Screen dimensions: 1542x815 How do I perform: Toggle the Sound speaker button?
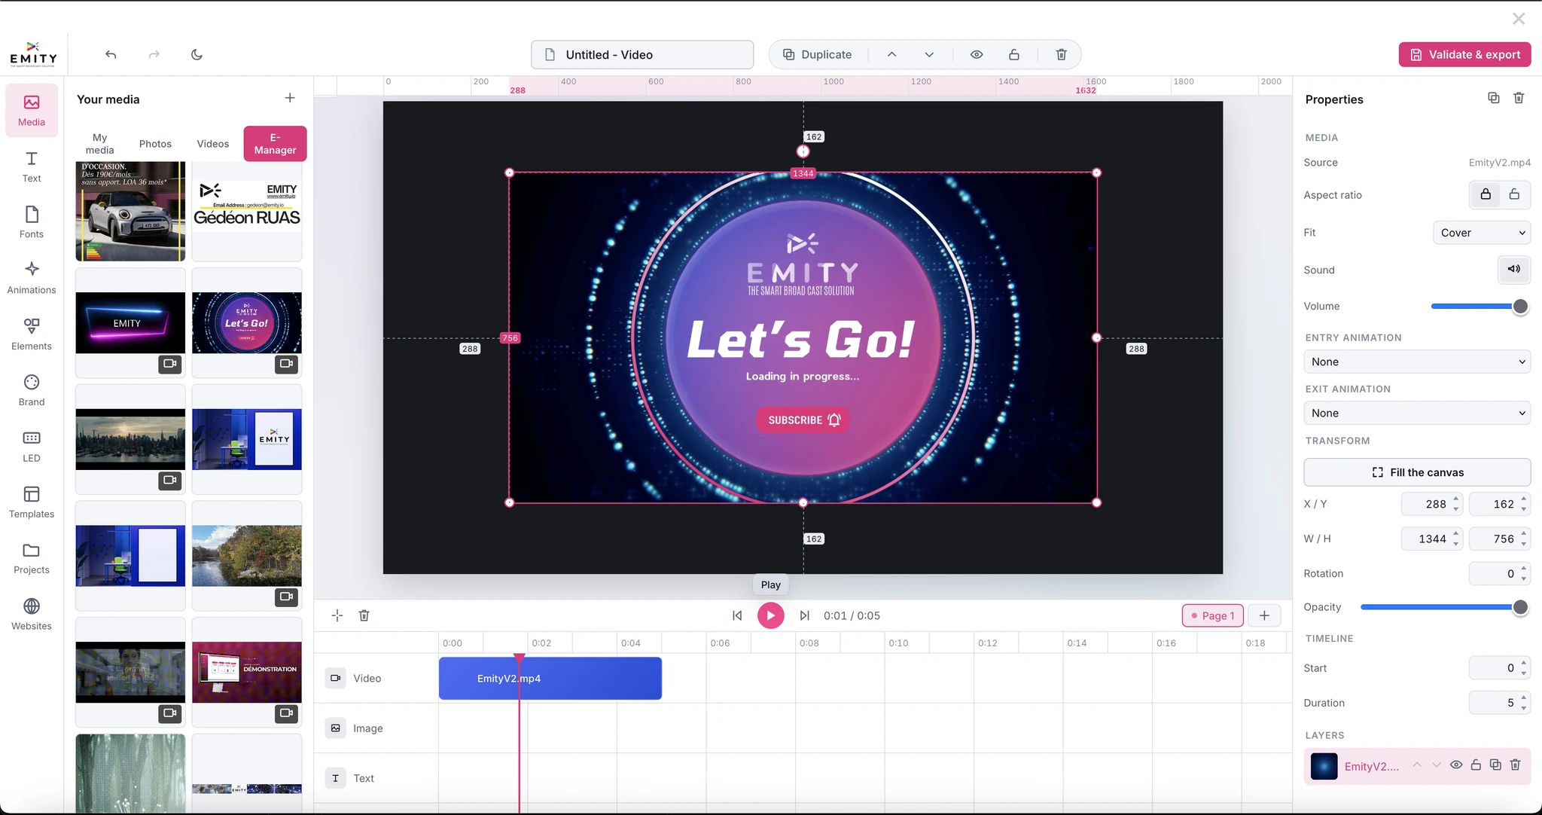tap(1513, 269)
